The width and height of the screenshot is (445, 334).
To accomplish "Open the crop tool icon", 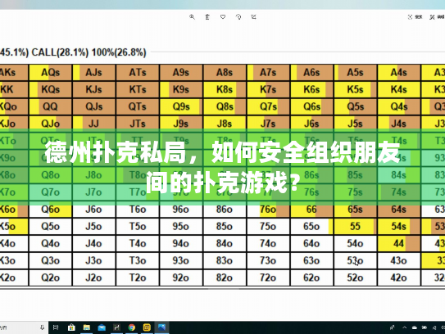I will 254,17.
